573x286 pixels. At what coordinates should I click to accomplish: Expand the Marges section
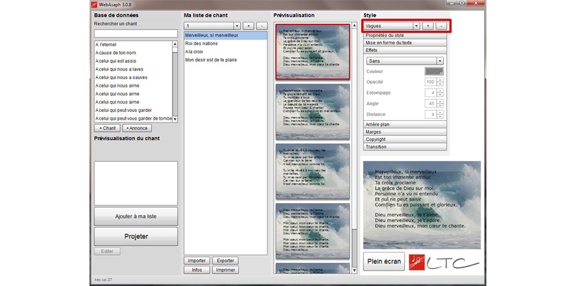pyautogui.click(x=405, y=132)
